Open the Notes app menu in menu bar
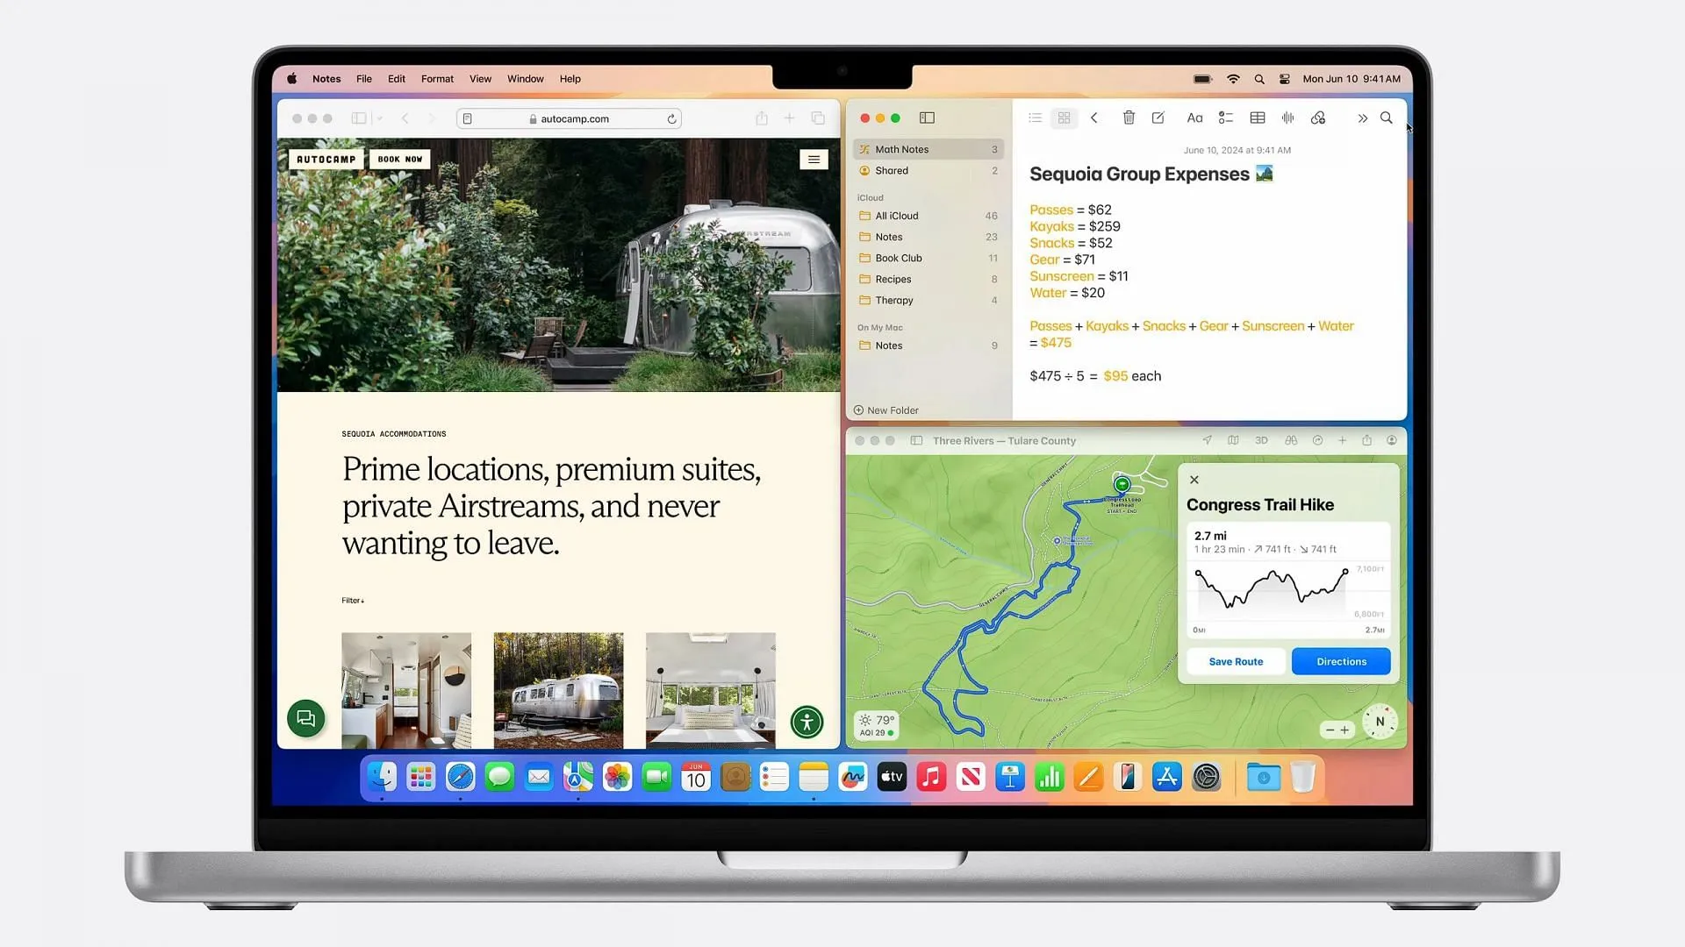This screenshot has height=947, width=1685. point(327,77)
